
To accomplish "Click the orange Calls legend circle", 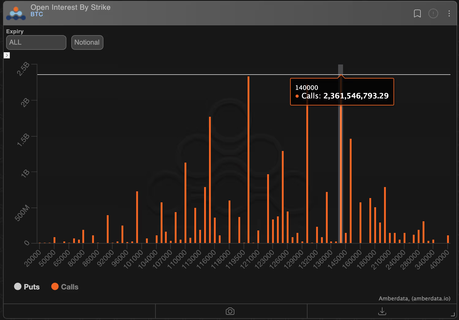I will pos(55,286).
